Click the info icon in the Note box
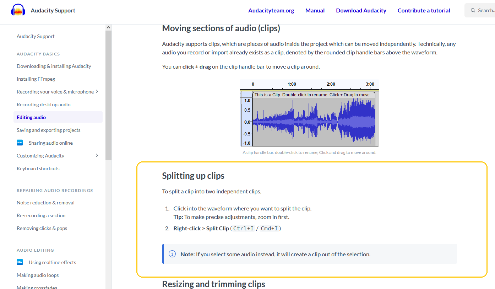 click(x=172, y=254)
